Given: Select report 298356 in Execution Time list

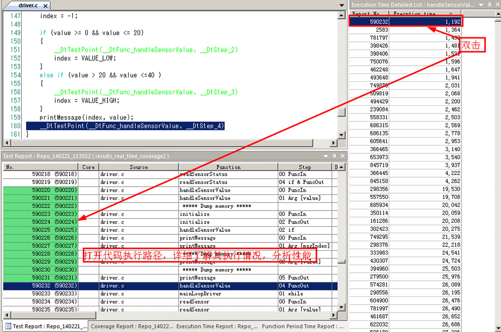Looking at the screenshot, I should click(x=405, y=189).
